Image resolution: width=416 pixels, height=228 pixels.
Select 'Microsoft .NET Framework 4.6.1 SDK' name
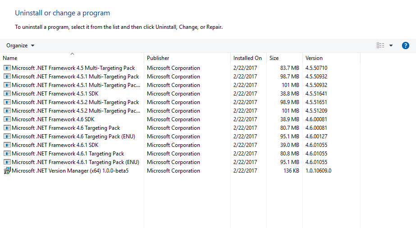[x=55, y=145]
